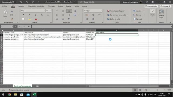Select the Format Painter brush
The width and height of the screenshot is (173, 97).
pyautogui.click(x=12, y=19)
